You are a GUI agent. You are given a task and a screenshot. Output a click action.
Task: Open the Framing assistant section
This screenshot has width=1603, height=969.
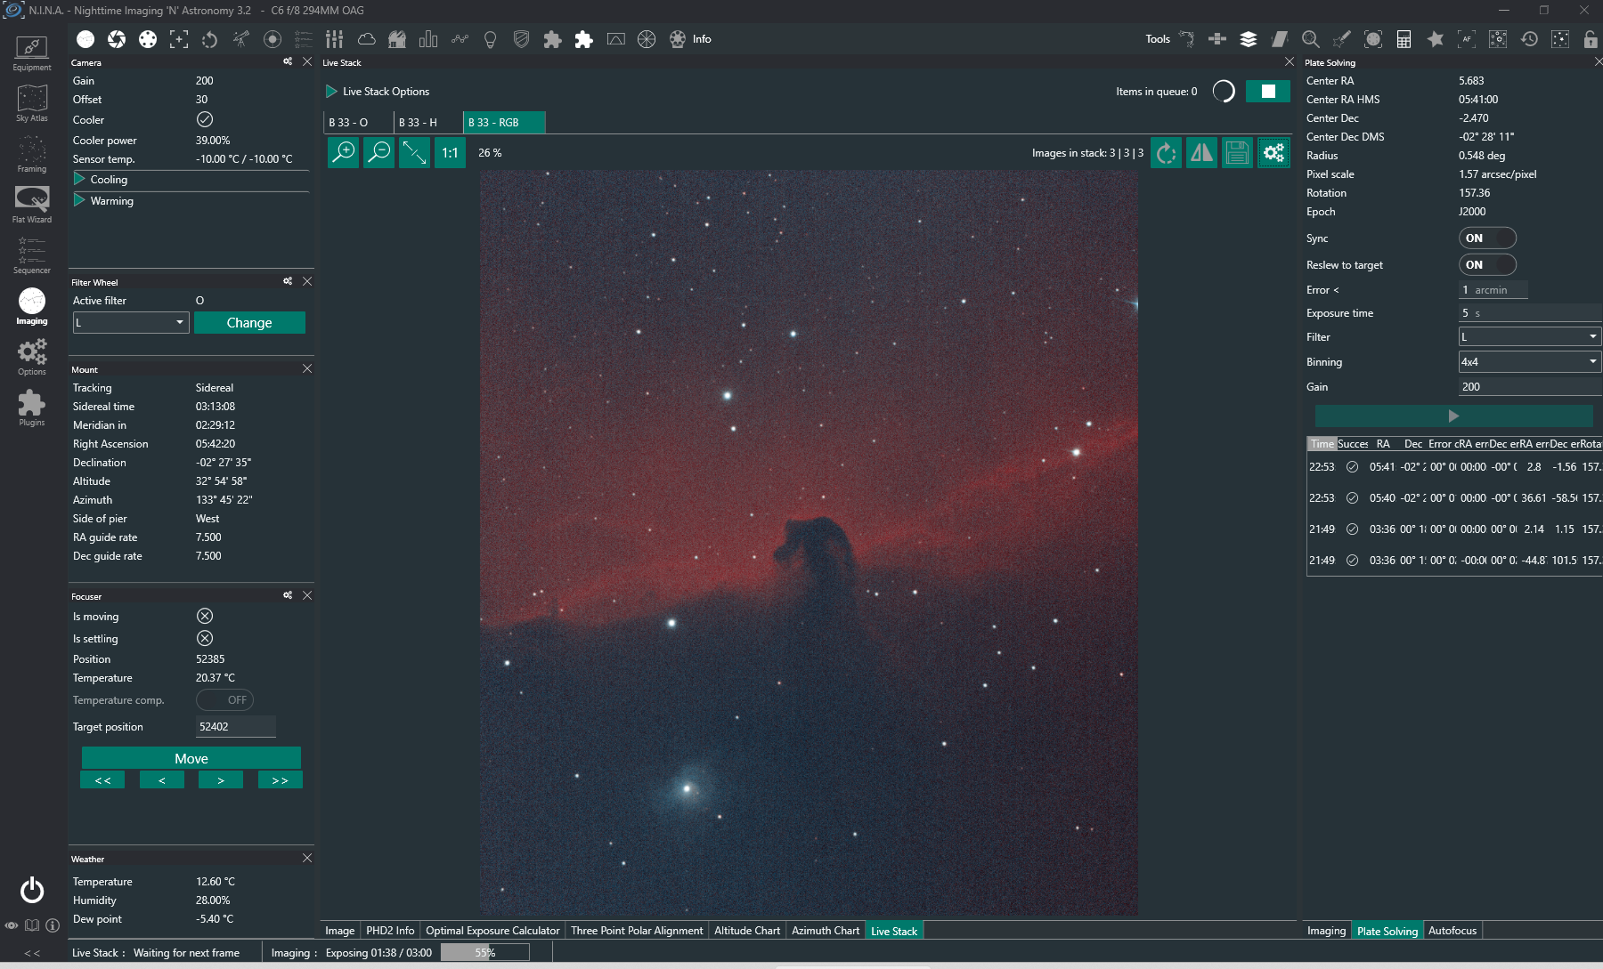pos(32,155)
